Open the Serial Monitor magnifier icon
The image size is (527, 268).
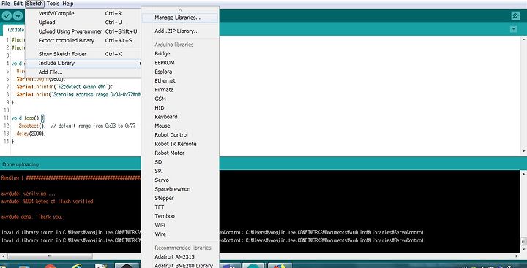(x=515, y=16)
